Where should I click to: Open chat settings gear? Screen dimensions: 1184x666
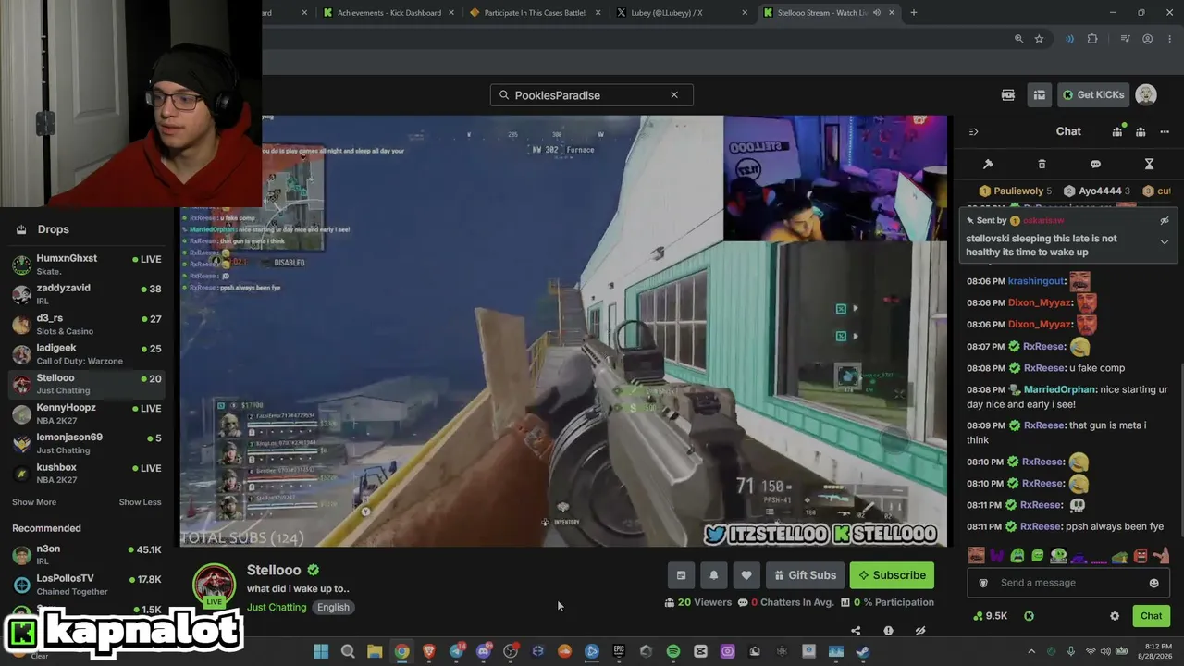1115,616
